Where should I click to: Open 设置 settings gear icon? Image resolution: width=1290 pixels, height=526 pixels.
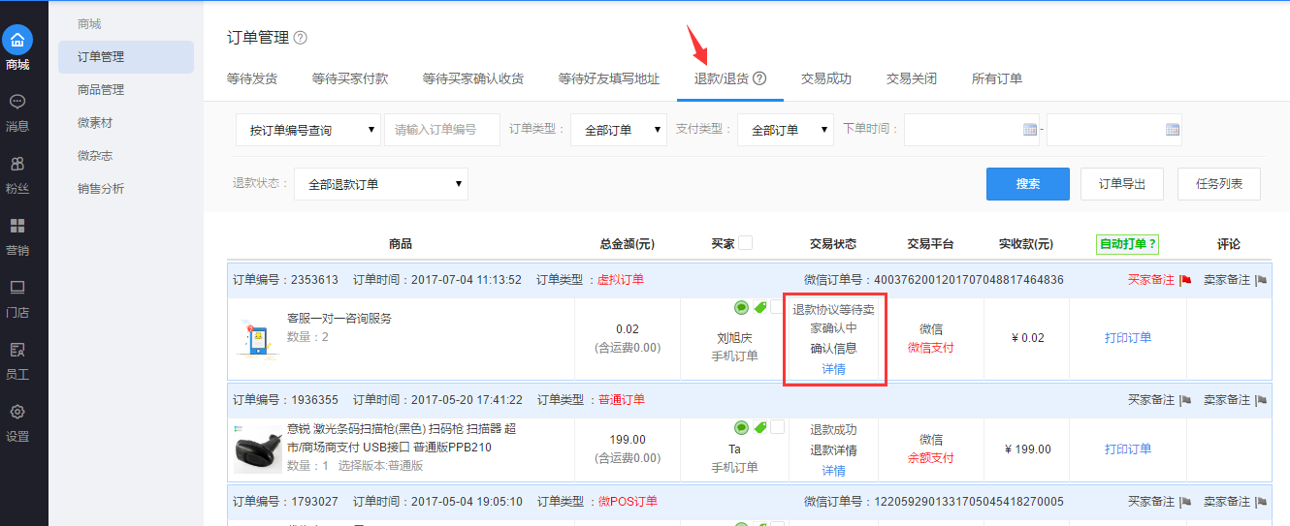pos(17,412)
